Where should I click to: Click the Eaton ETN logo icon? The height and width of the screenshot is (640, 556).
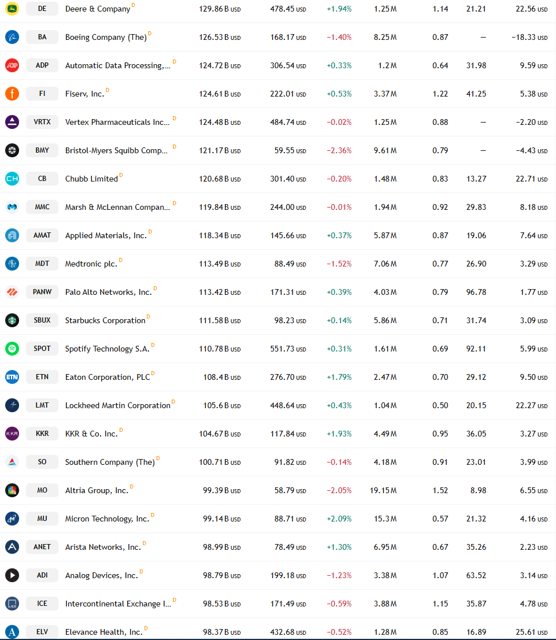click(x=12, y=377)
